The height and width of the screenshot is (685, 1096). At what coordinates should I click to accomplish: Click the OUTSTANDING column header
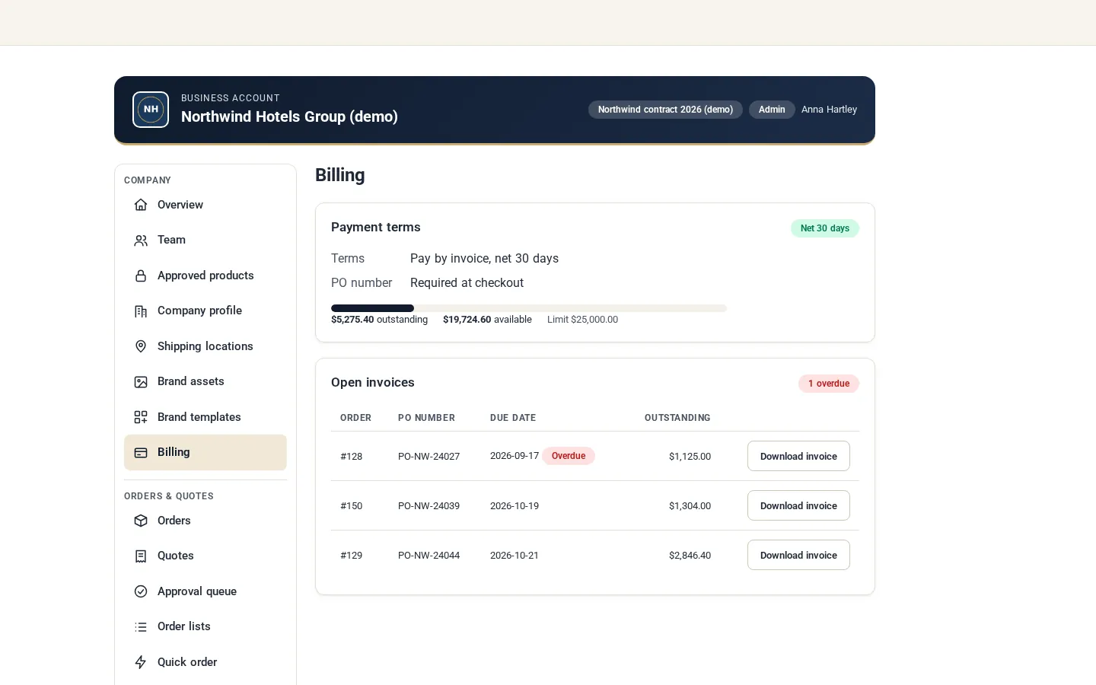tap(677, 418)
